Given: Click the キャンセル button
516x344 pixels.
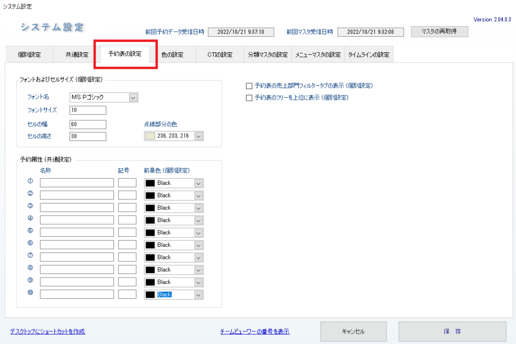Looking at the screenshot, I should pyautogui.click(x=353, y=331).
